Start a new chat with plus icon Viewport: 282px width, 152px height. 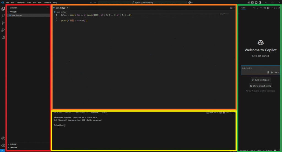[x=261, y=8]
